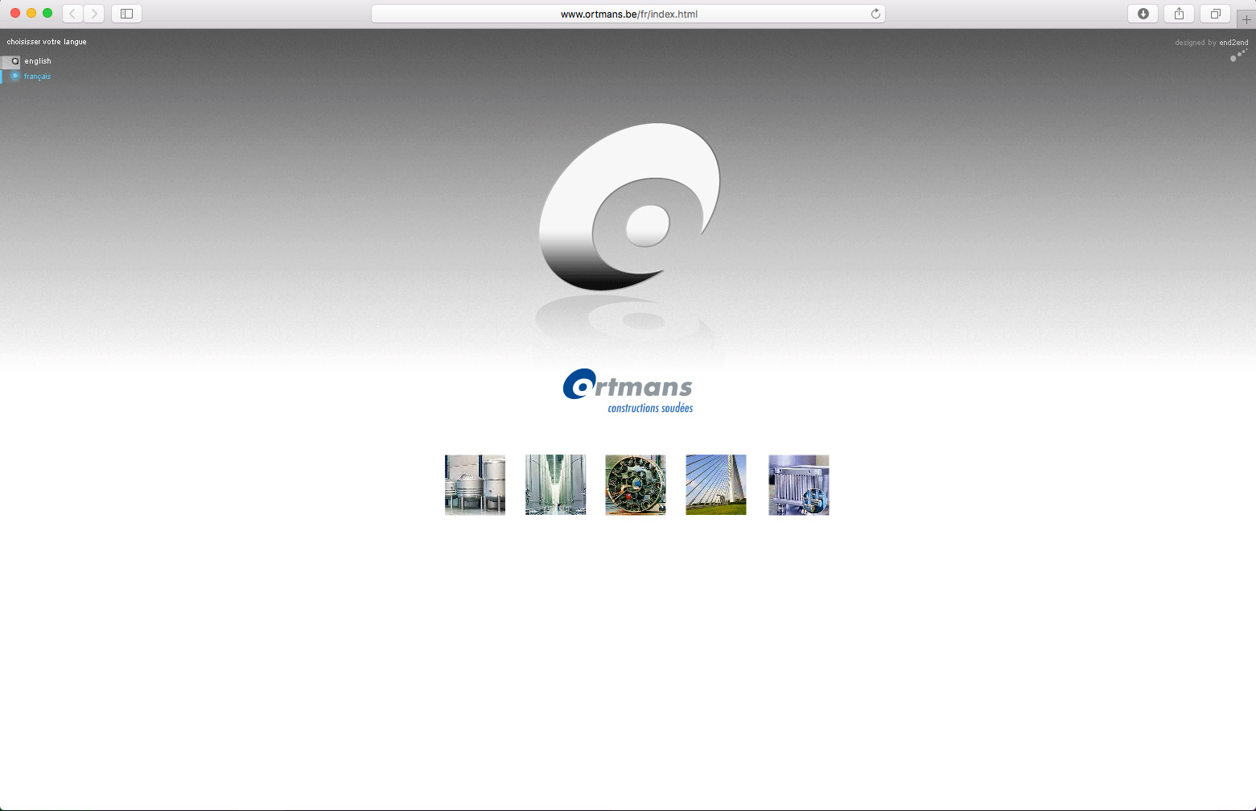This screenshot has height=811, width=1256.
Task: Open the circular tube bundle thumbnail
Action: tap(636, 485)
